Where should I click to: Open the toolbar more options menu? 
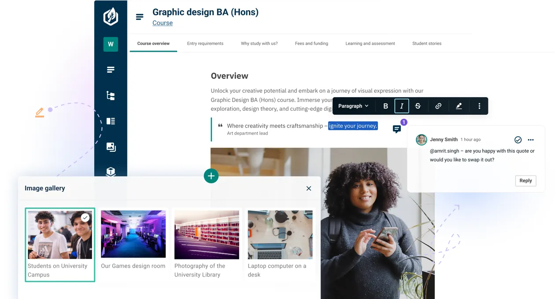(479, 106)
